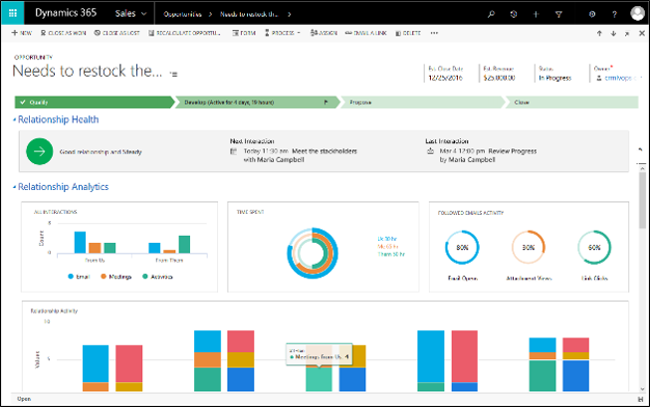Open advanced find filter icon
The height and width of the screenshot is (407, 650).
coord(557,15)
